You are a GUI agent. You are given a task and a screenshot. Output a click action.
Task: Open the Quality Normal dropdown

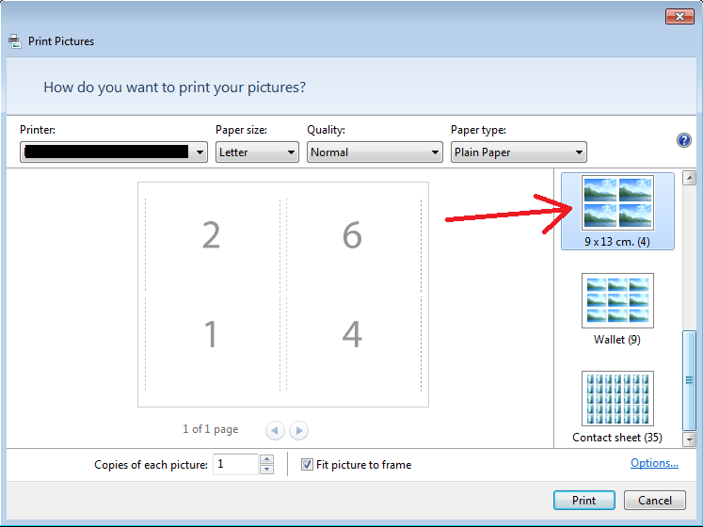click(375, 152)
